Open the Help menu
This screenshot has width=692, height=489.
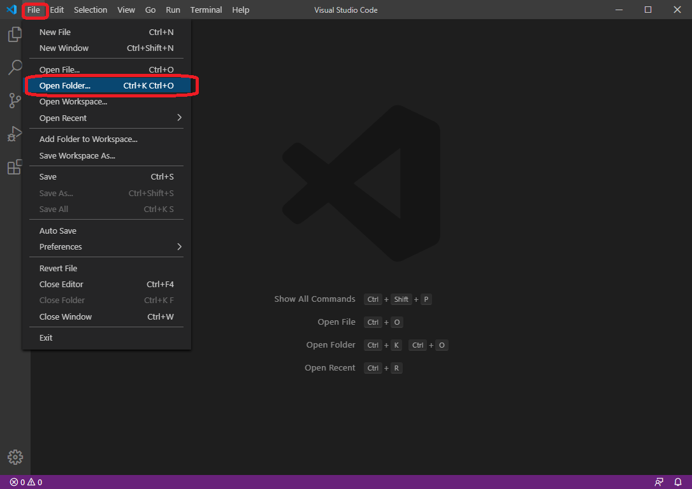tap(241, 10)
